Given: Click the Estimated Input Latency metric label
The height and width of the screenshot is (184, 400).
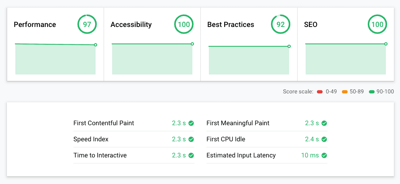Looking at the screenshot, I should pos(241,155).
